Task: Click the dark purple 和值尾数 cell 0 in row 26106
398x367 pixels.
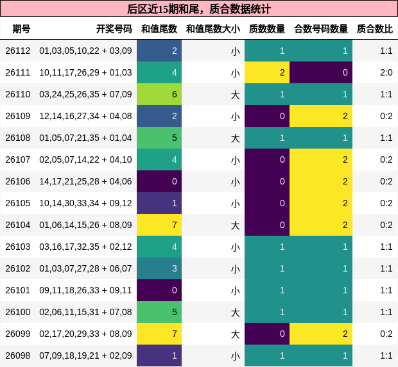Action: [x=159, y=181]
